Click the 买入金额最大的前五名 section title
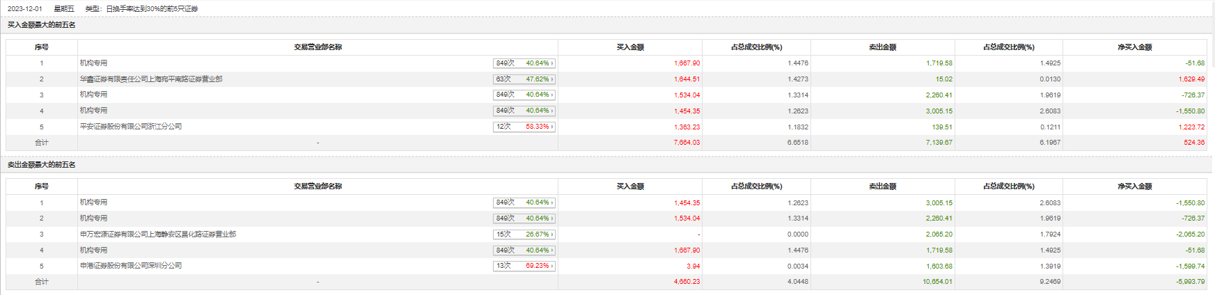 click(x=42, y=25)
